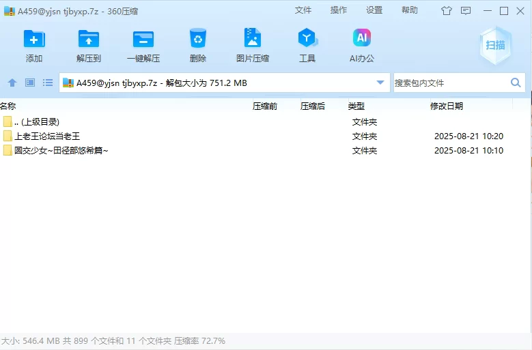Image resolution: width=532 pixels, height=350 pixels.
Task: Open the skin (shirt) icon in title bar
Action: (447, 11)
